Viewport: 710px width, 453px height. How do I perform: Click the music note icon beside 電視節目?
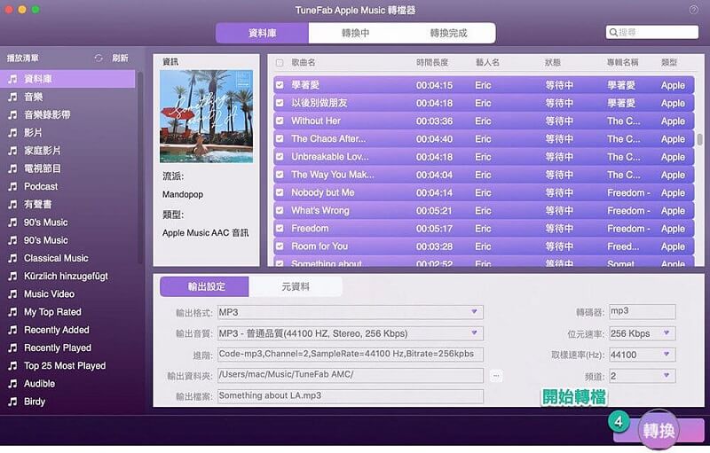12,168
